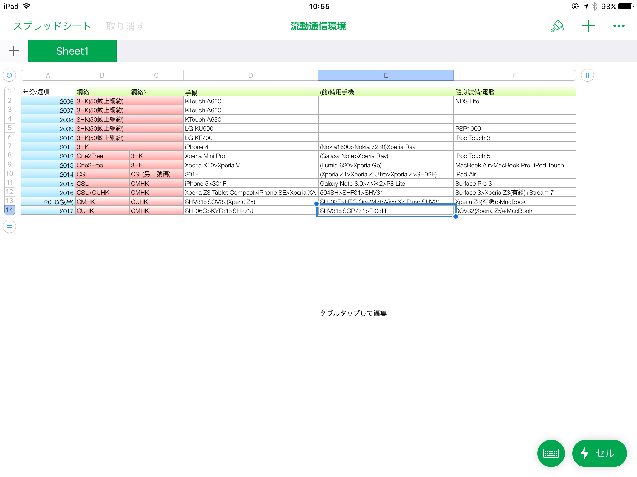This screenshot has height=477, width=637.
Task: Select the Xperia X10>Xperia V cell
Action: [251, 165]
